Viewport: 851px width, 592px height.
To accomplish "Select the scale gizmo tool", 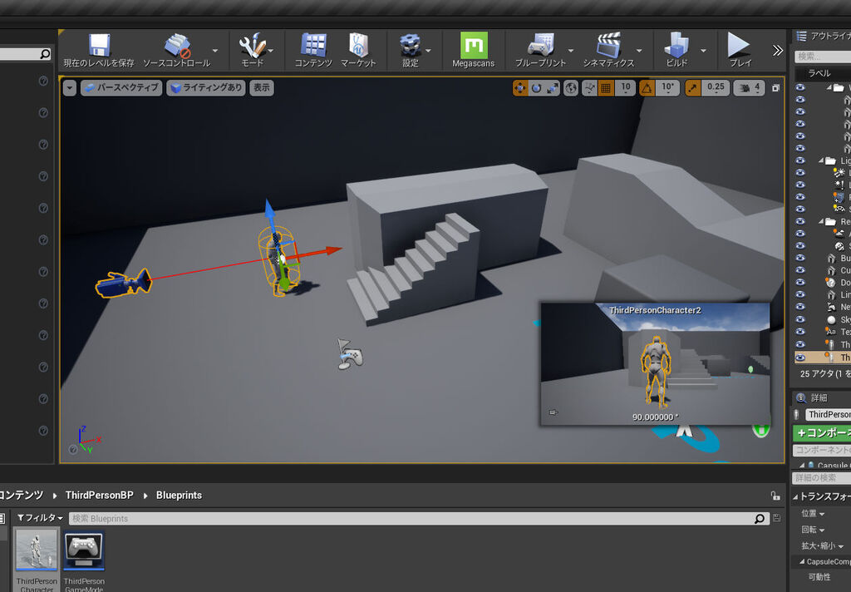I will click(553, 88).
